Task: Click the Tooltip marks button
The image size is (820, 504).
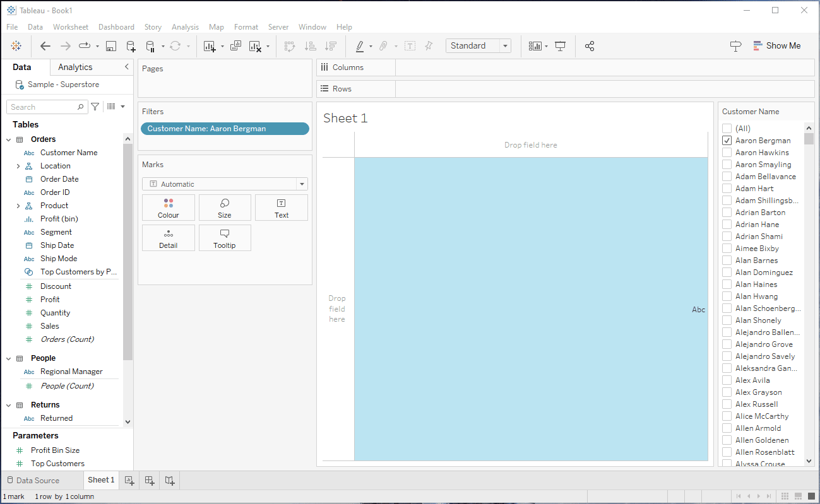Action: point(225,238)
